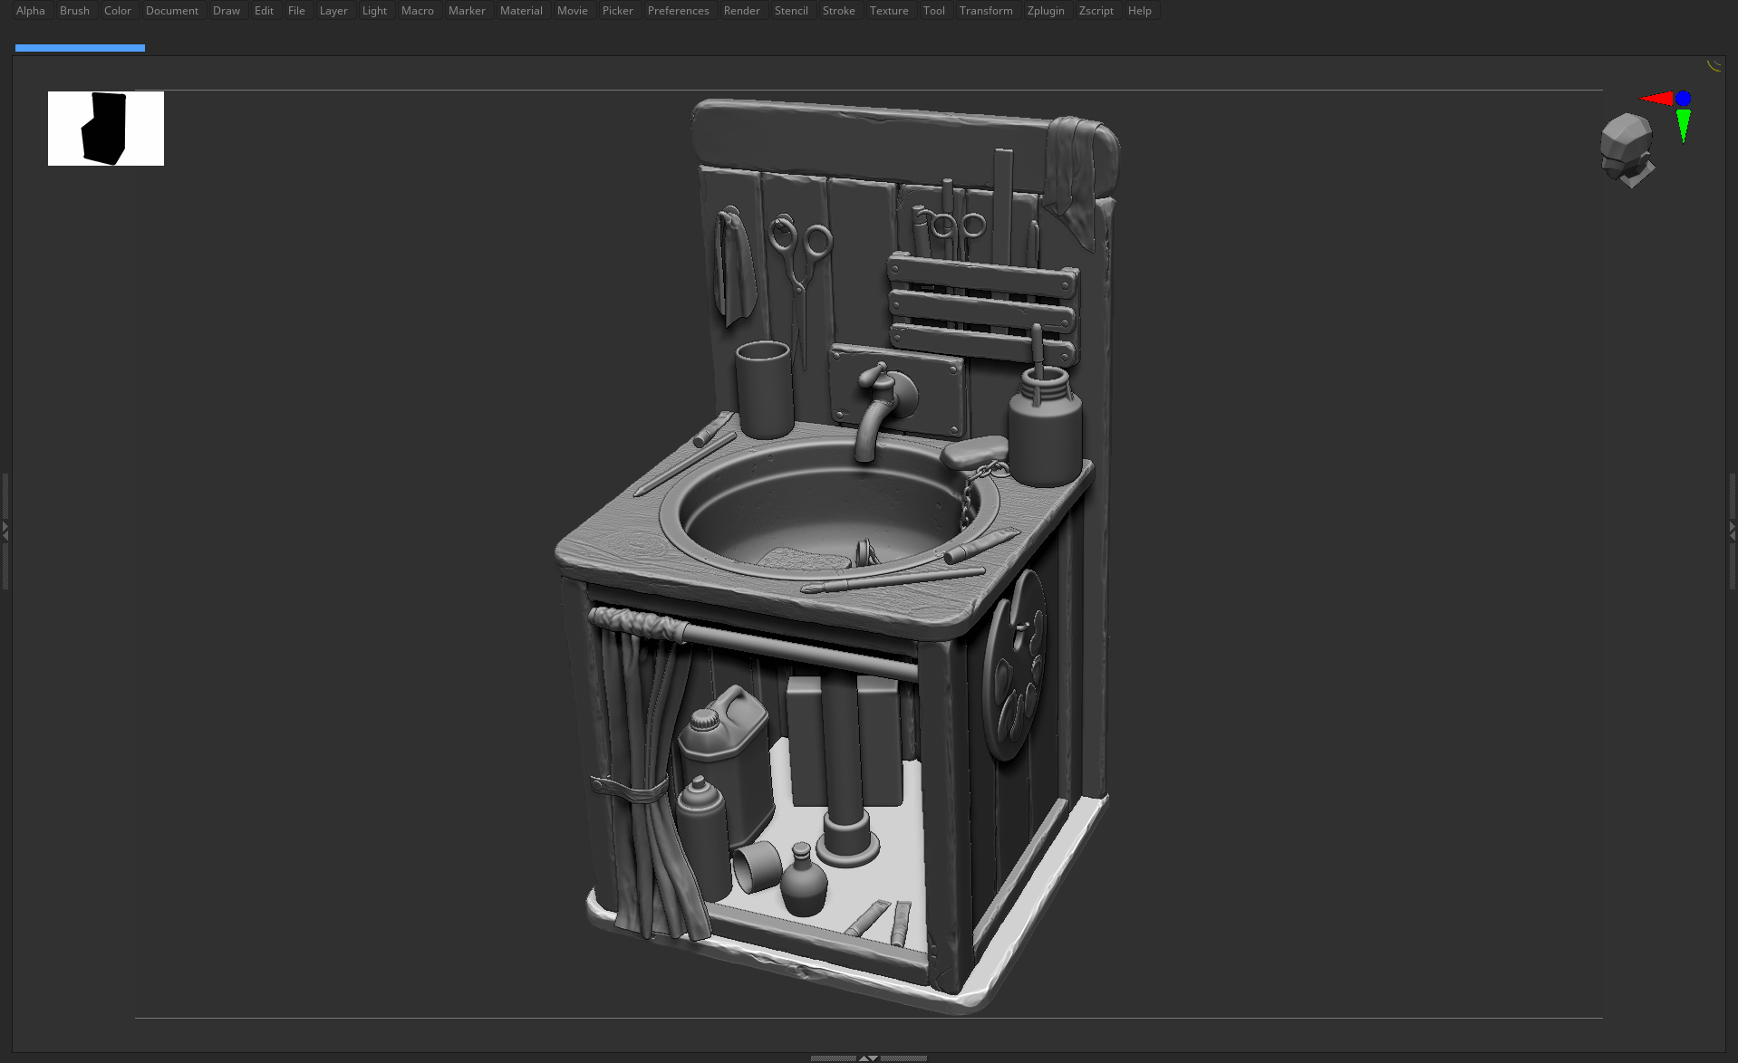Open the Brush menu

(74, 10)
